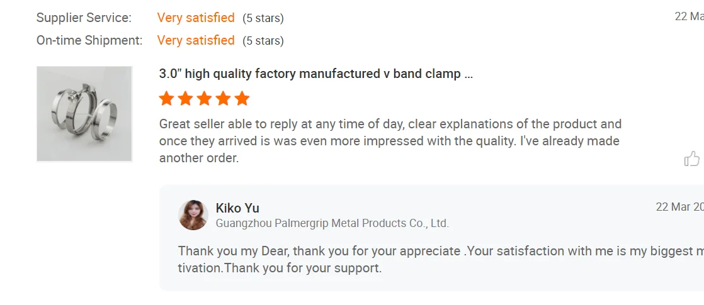Click Kiko Yu's profile avatar
The image size is (704, 305).
(193, 215)
